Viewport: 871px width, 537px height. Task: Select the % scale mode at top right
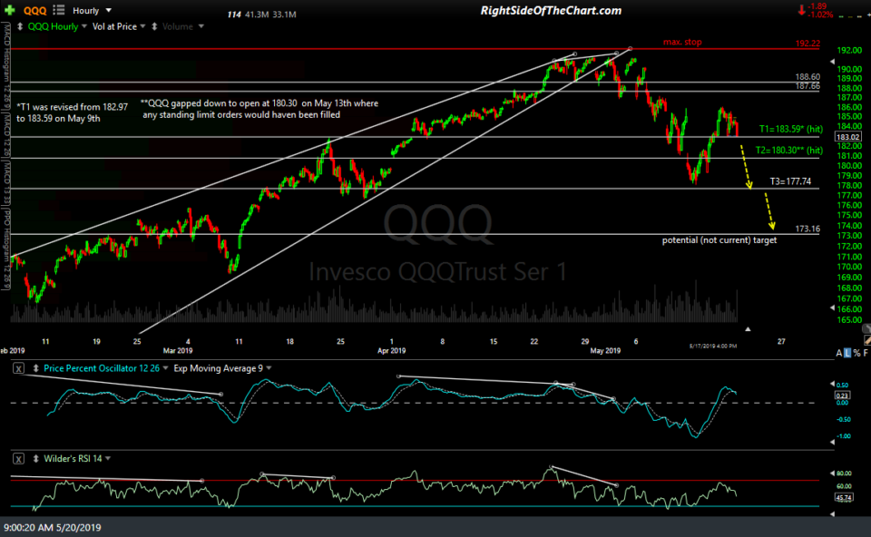click(x=856, y=352)
